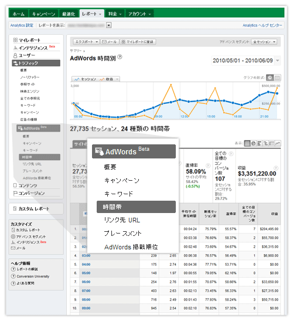
Task: Open Advanced Segments (アドバンス セグメント) under Customize
Action: [x=28, y=236]
